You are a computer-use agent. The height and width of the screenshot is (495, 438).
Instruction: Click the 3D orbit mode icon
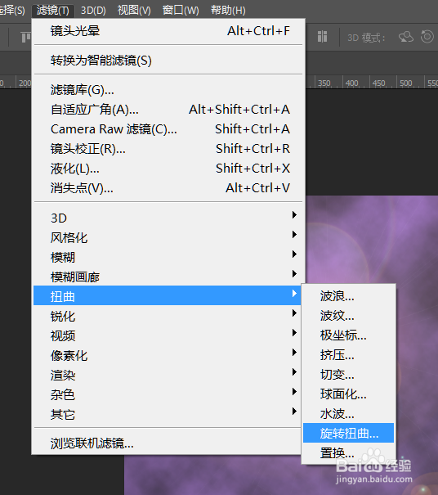(x=406, y=37)
